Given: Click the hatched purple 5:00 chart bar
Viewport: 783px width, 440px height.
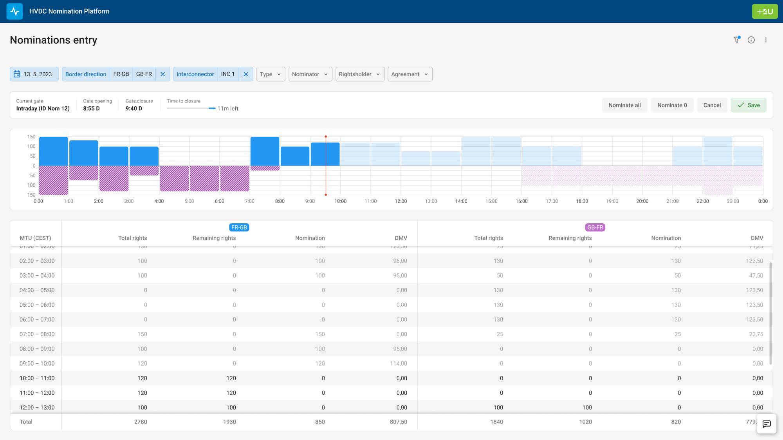Looking at the screenshot, I should (x=204, y=178).
